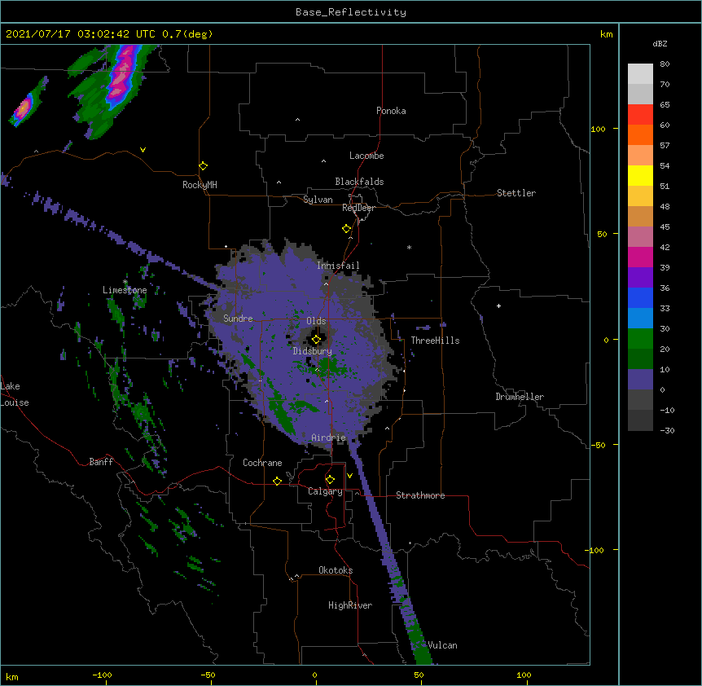Screen dimensions: 702x686
Task: Click the yellow v marker east of Calgary
Action: pyautogui.click(x=349, y=476)
